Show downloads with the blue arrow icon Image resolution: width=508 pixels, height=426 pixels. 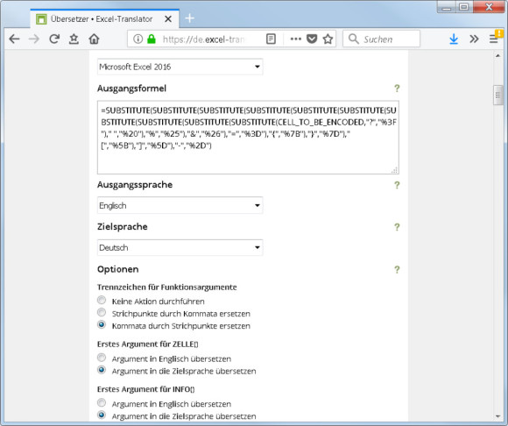pyautogui.click(x=454, y=39)
